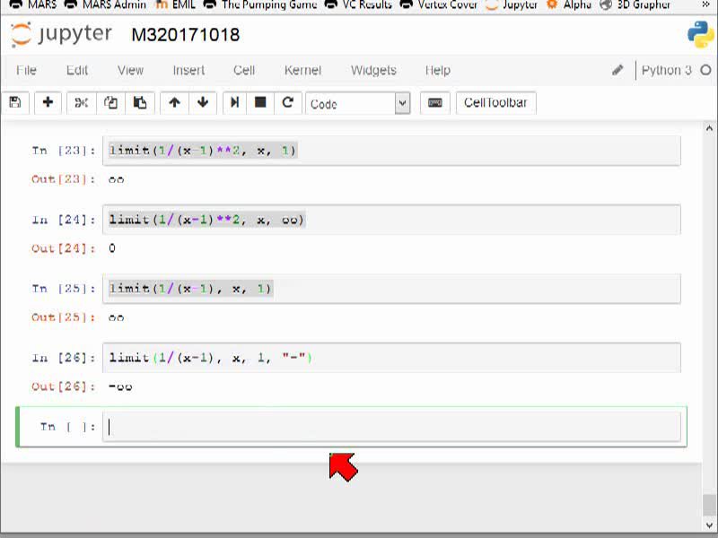
Task: Click the Out[23] output prompt
Action: (x=64, y=179)
